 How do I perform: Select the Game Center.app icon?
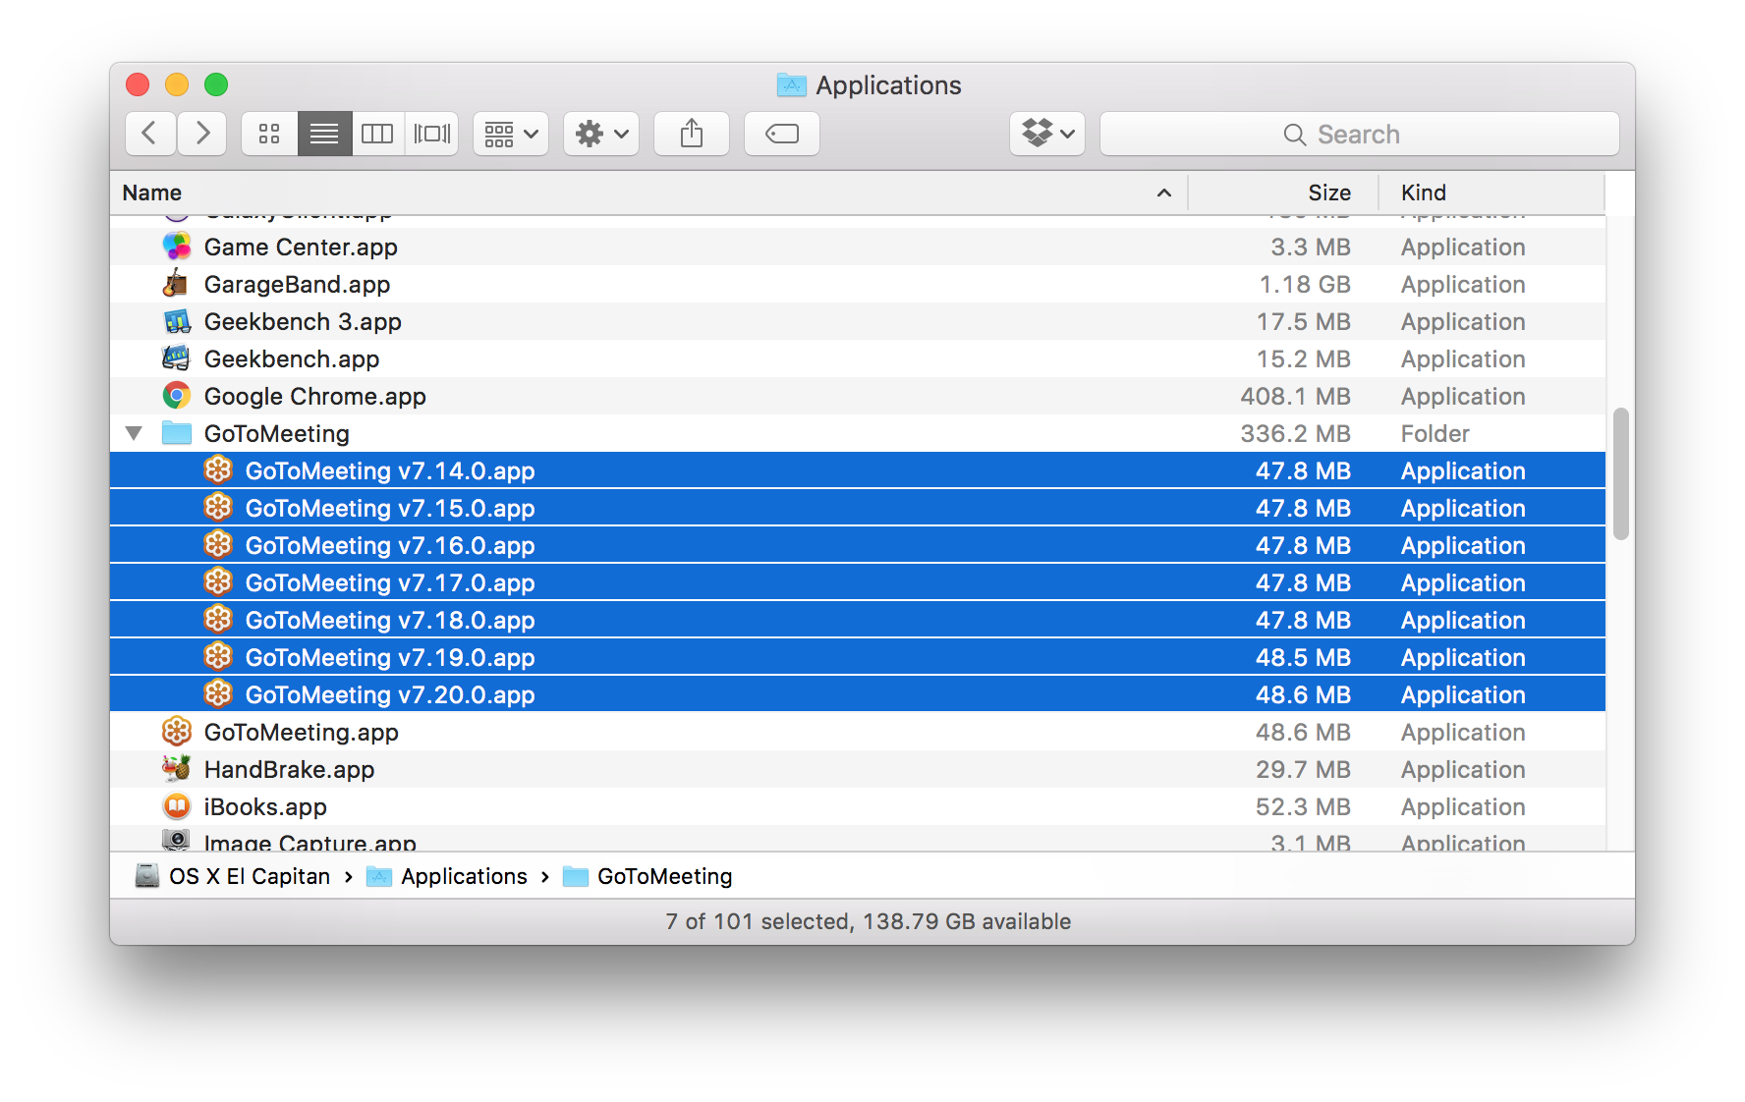pos(177,247)
